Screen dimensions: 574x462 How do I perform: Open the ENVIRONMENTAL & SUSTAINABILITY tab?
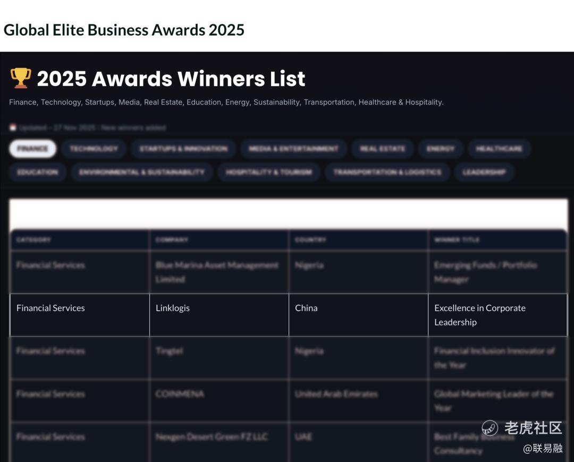point(142,172)
